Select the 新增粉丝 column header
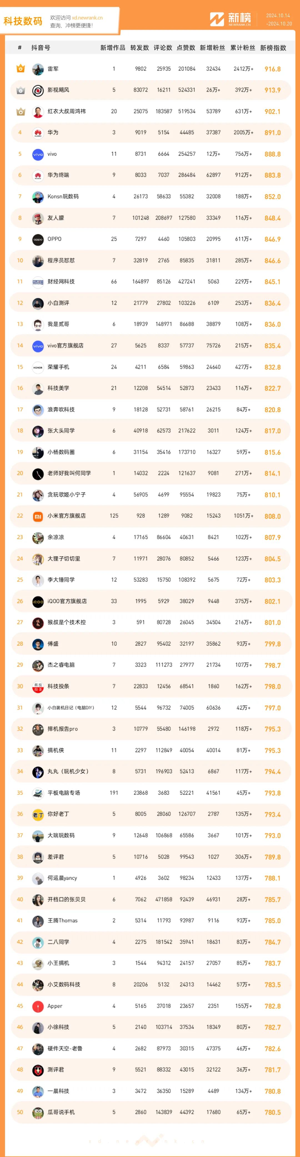The height and width of the screenshot is (1157, 300). coord(212,48)
